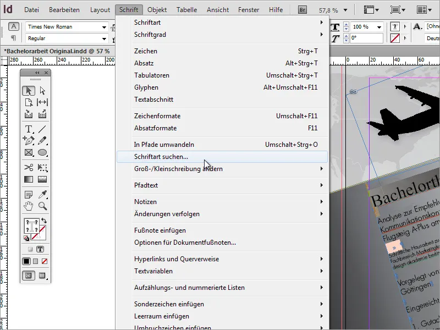The height and width of the screenshot is (330, 440).
Task: Select the Type tool
Action: [x=29, y=129]
